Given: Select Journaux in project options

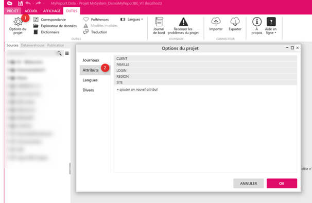Looking at the screenshot, I should pyautogui.click(x=91, y=60).
